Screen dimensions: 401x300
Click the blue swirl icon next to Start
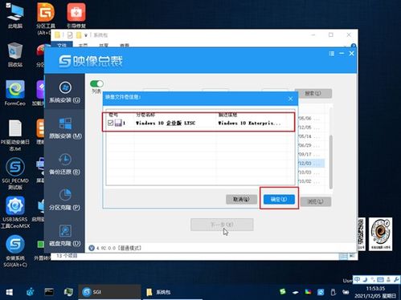pos(31,292)
